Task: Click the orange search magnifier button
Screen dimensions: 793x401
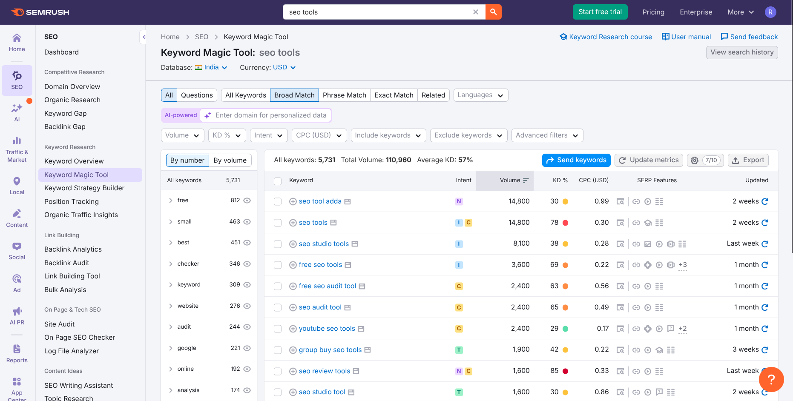Action: [x=493, y=12]
